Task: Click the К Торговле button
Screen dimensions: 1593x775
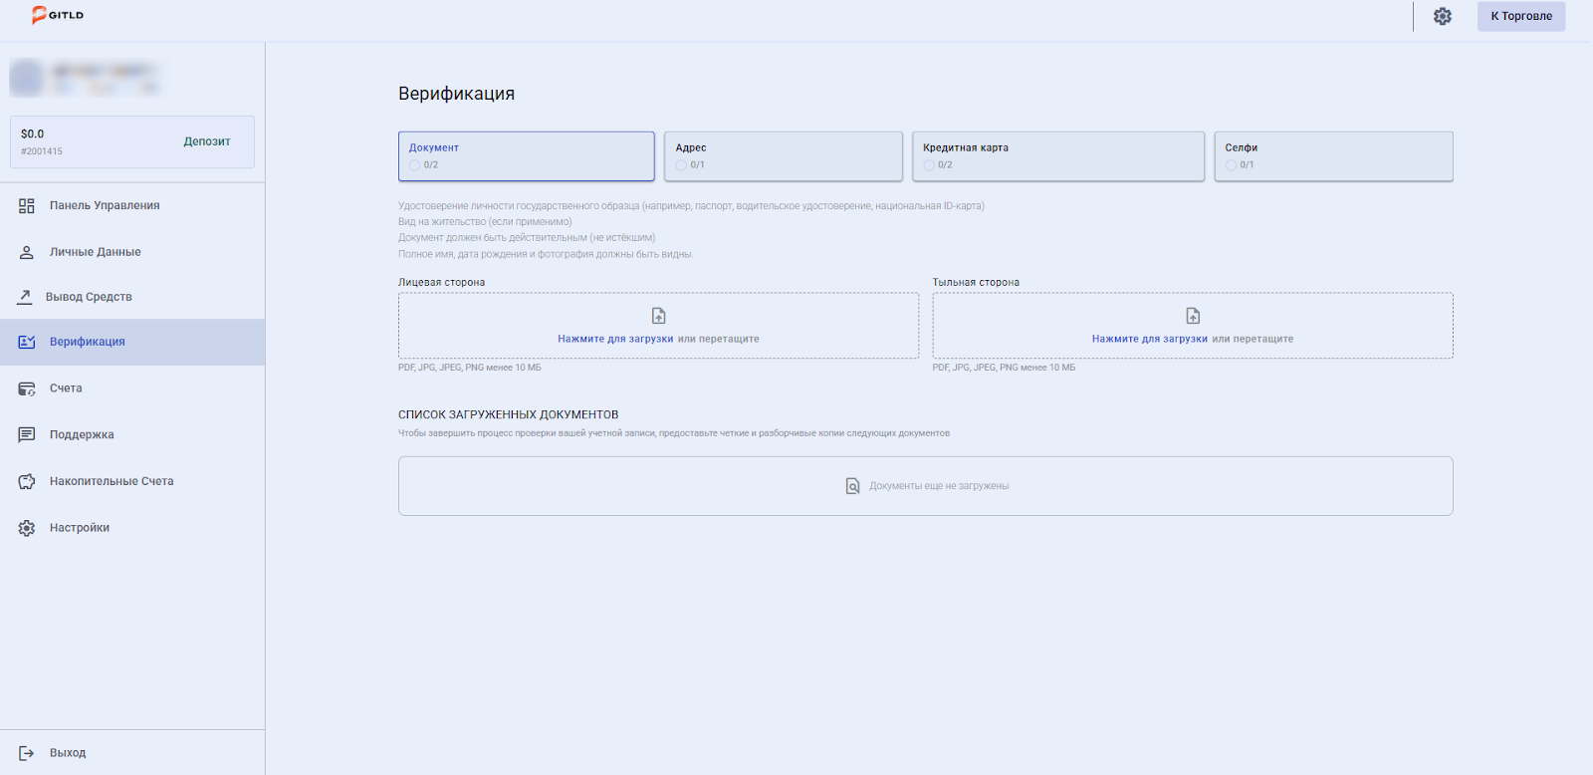Action: pos(1520,16)
